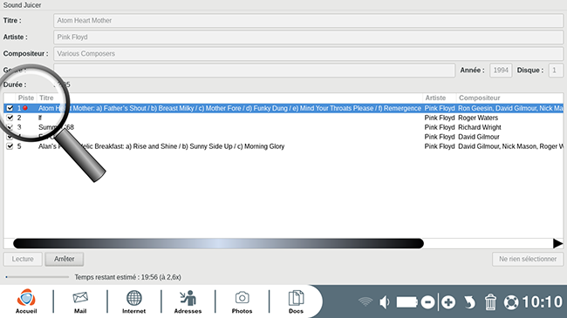The image size is (567, 318).
Task: Toggle track 5 Alan's Psychedelic Breakfast checkbox
Action: pos(10,146)
